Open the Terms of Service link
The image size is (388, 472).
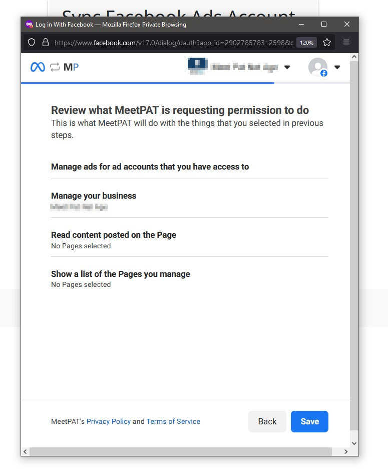pos(173,421)
